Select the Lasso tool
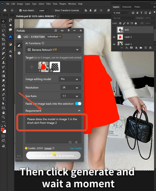 click(x=3, y=30)
